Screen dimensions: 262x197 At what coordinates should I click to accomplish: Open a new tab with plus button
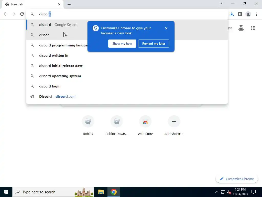point(69,4)
